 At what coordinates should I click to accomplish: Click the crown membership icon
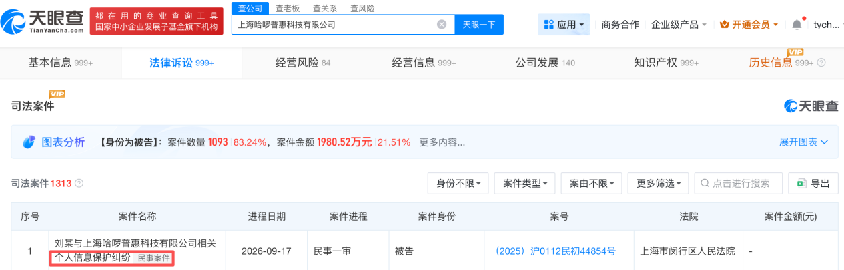coord(725,25)
